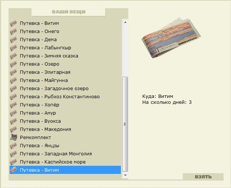Select Путевка - Элитарная in the list
The width and height of the screenshot is (231, 188).
coord(65,72)
